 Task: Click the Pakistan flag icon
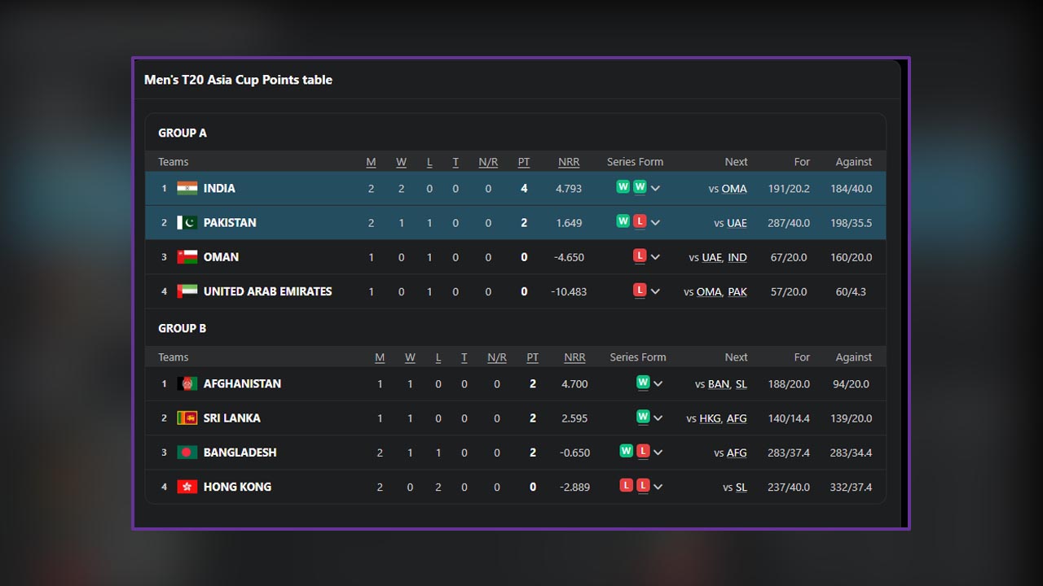click(x=187, y=222)
